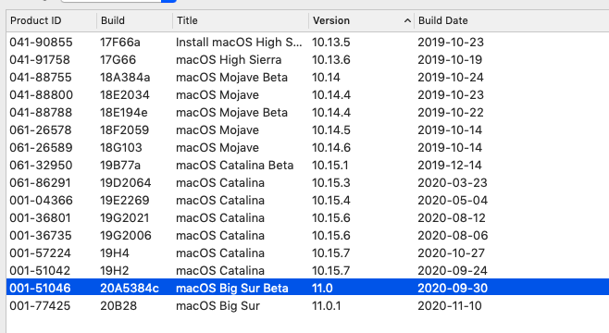Sort by Version column header

click(331, 20)
